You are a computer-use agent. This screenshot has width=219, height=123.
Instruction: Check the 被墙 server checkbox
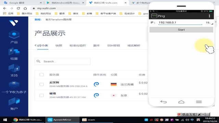point(42,95)
